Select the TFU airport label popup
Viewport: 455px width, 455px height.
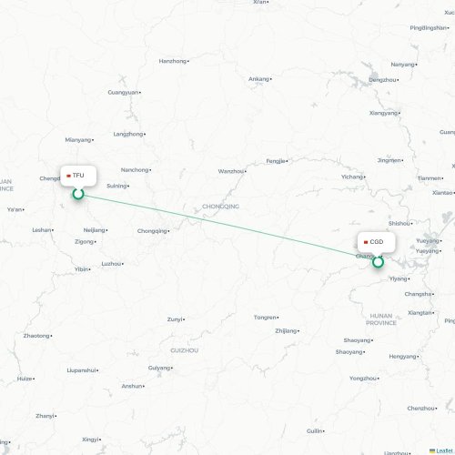point(78,176)
